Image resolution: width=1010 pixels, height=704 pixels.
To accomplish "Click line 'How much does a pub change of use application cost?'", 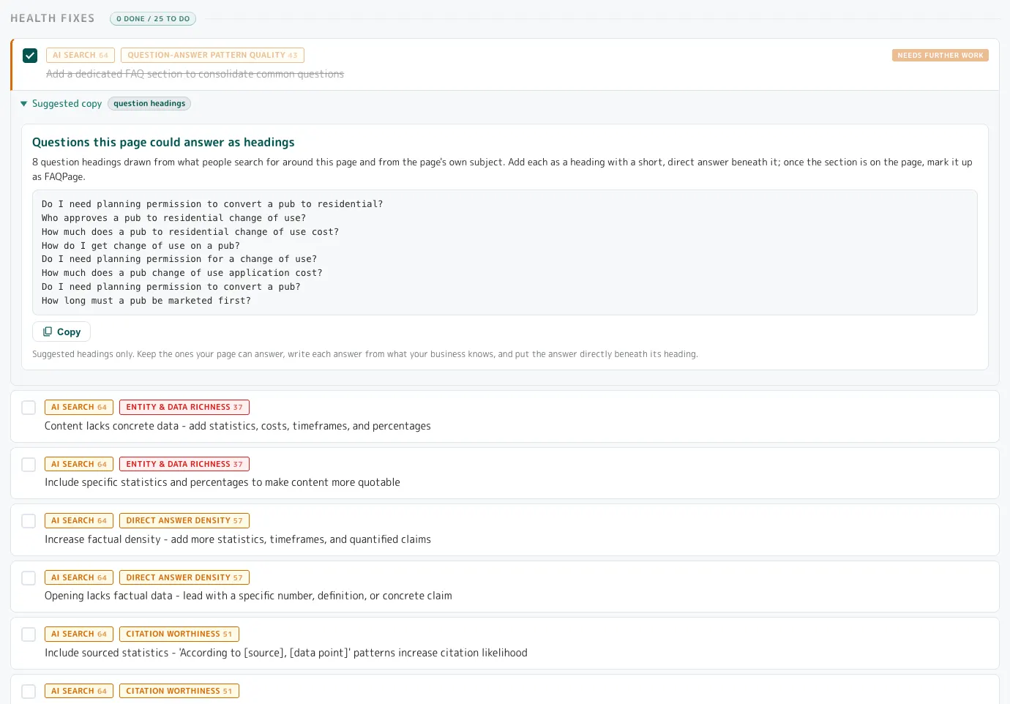I will point(182,273).
